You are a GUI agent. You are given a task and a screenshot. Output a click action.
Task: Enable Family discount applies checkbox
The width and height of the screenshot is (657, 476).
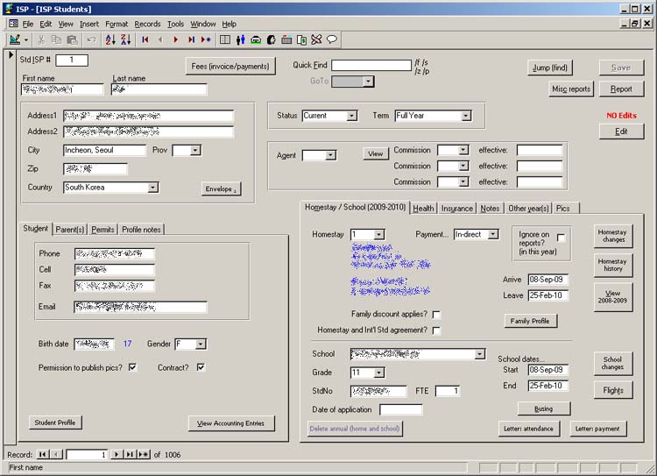[436, 314]
